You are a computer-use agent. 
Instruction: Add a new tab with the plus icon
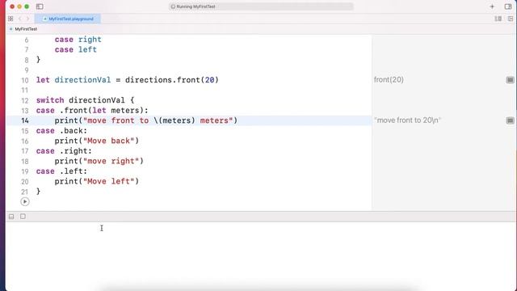(x=492, y=6)
